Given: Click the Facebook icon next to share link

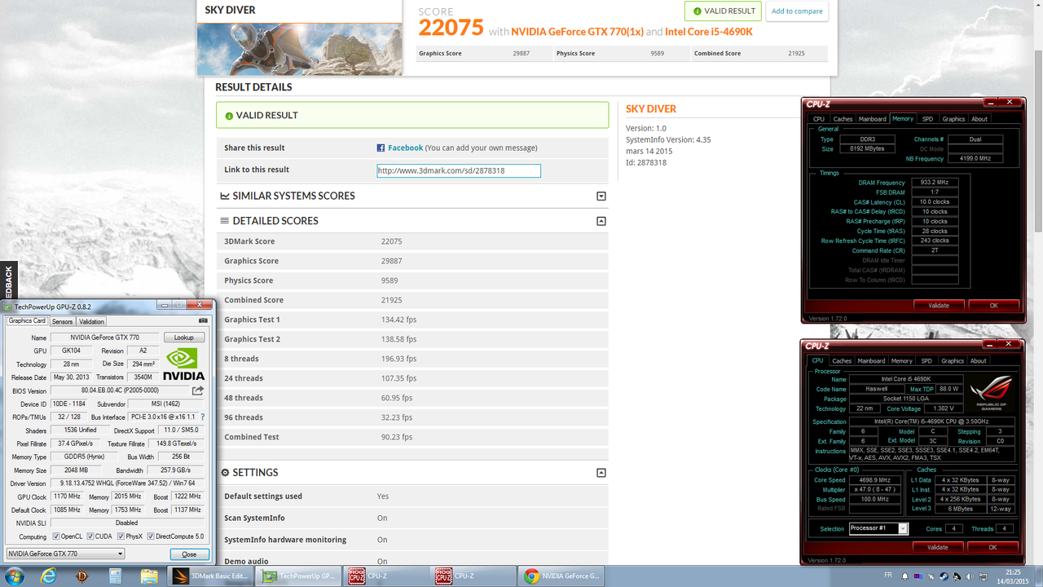Looking at the screenshot, I should click(381, 148).
